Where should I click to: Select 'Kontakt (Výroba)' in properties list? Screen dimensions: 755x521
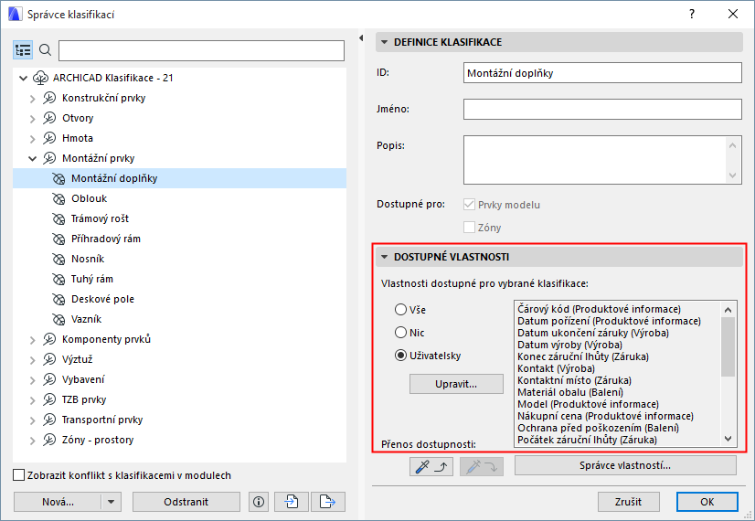(556, 368)
